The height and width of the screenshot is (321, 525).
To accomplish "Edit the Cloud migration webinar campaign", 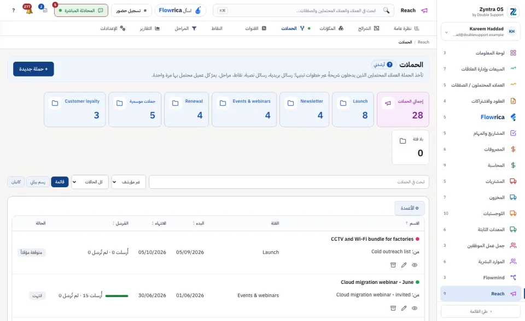I will pos(404,308).
